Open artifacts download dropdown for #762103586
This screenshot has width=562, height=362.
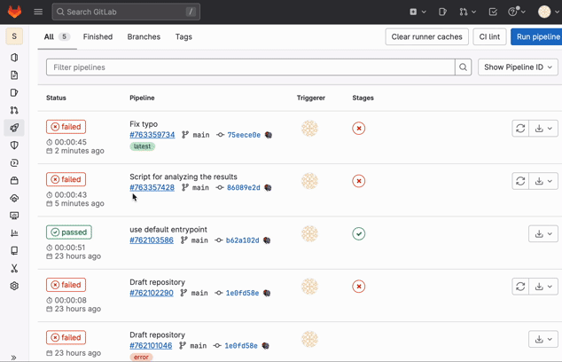click(543, 234)
